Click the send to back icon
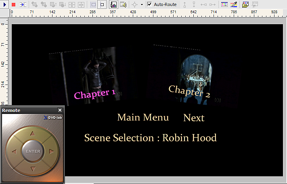Viewport: 287px width, 184px height. pos(44,4)
